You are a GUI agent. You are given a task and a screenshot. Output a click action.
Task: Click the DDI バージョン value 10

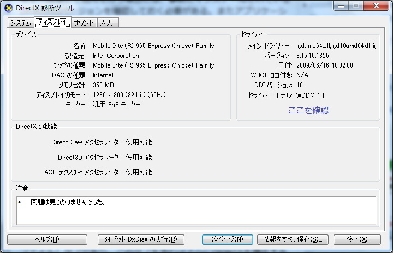tap(300, 85)
